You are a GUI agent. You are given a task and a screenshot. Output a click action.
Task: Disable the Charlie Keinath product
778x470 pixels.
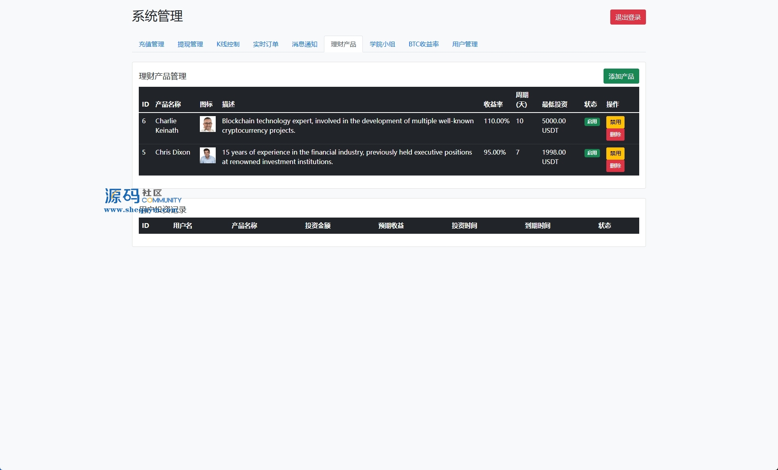615,122
